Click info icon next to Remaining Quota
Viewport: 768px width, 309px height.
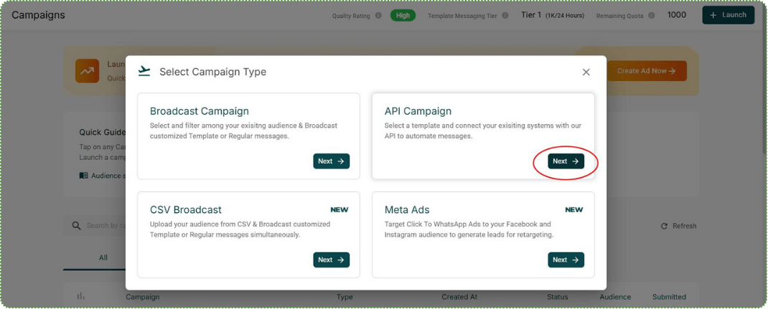(x=652, y=16)
